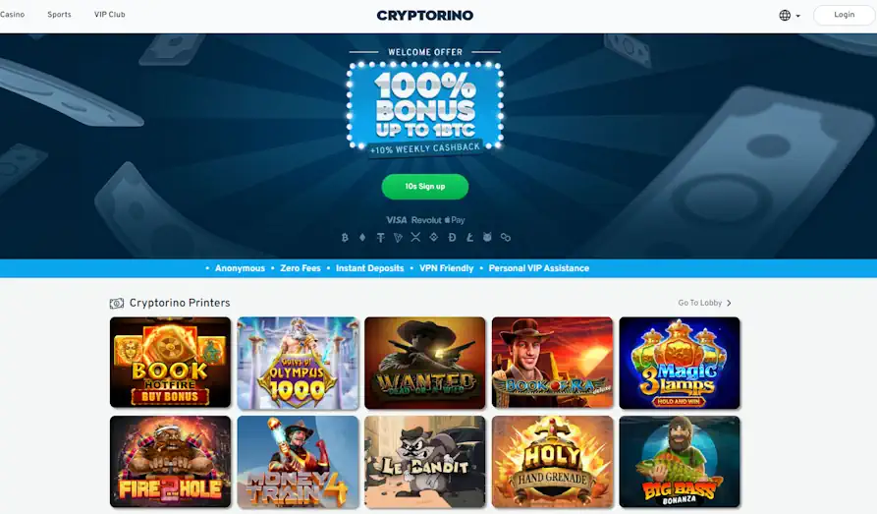Click the Litecoin currency icon
The height and width of the screenshot is (514, 877).
469,238
